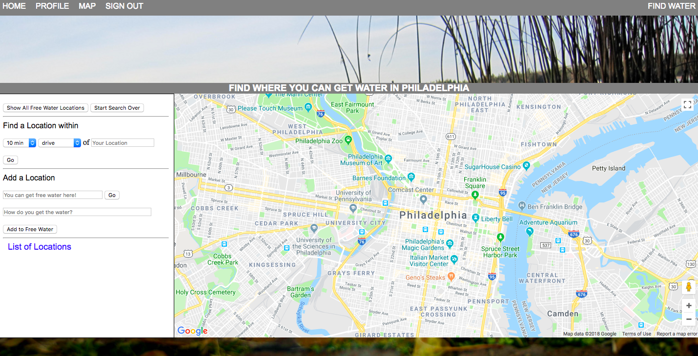Click Go under Find a Location within
Image resolution: width=698 pixels, height=356 pixels.
tap(10, 160)
